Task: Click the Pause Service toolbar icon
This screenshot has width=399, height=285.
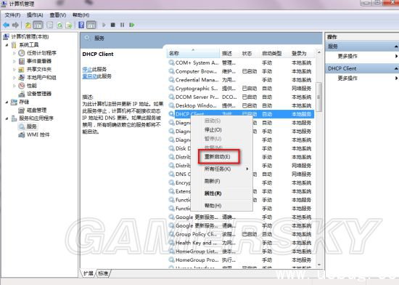Action: [123, 25]
